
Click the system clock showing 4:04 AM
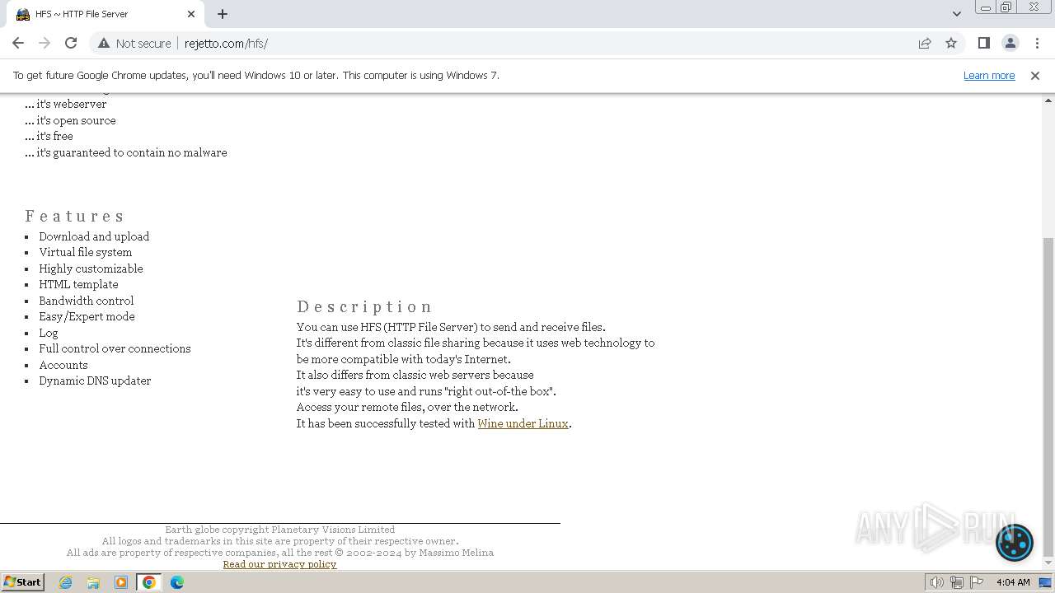(x=1013, y=582)
